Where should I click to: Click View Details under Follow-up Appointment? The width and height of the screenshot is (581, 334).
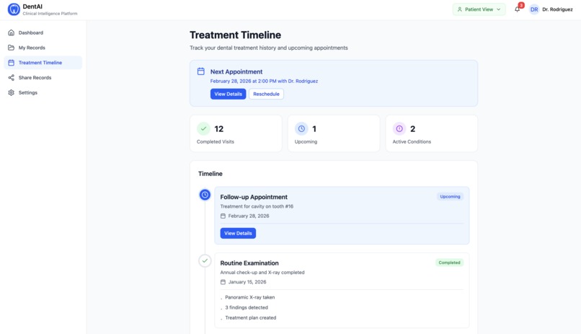coord(238,233)
